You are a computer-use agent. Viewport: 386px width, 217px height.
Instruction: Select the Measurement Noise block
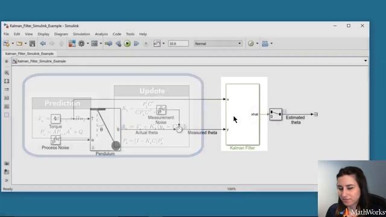161,110
